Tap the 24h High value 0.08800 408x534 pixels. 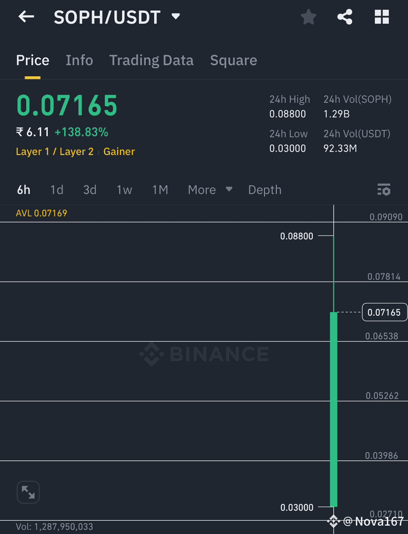287,114
